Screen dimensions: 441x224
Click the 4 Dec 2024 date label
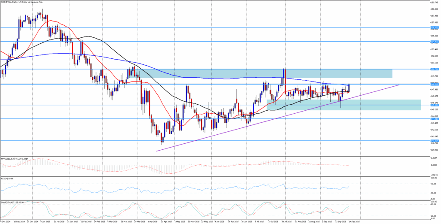click(6, 222)
